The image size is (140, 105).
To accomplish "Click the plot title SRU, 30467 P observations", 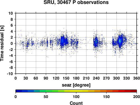I will (x=76, y=2).
